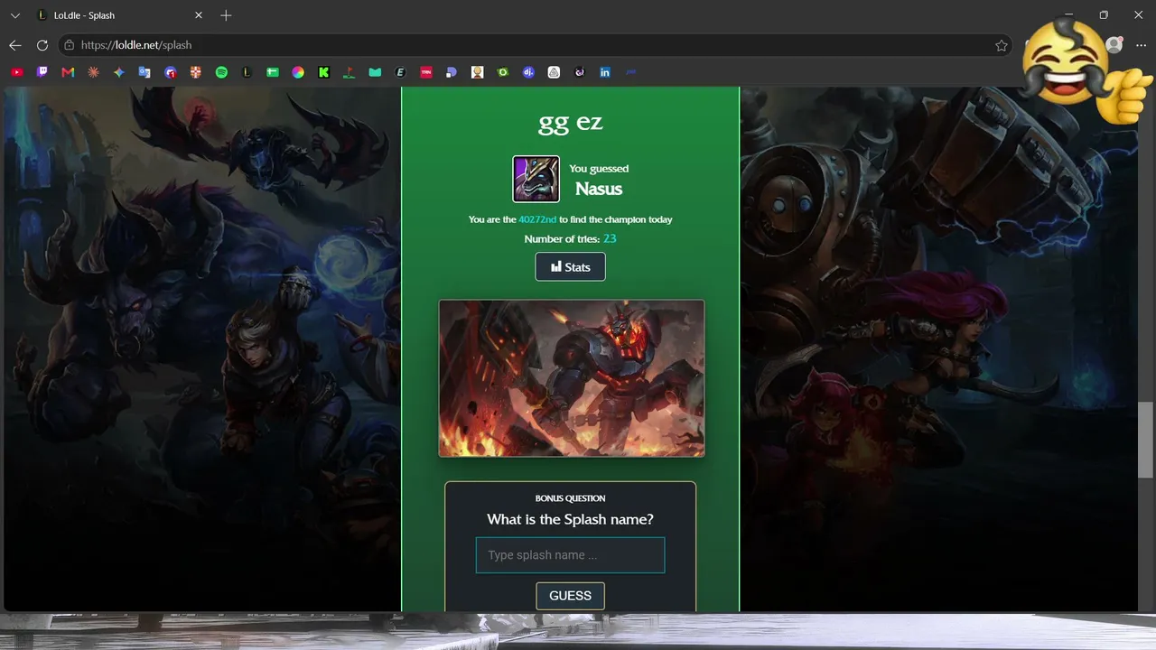This screenshot has width=1156, height=650.
Task: Reload the LoLdle page
Action: [42, 45]
